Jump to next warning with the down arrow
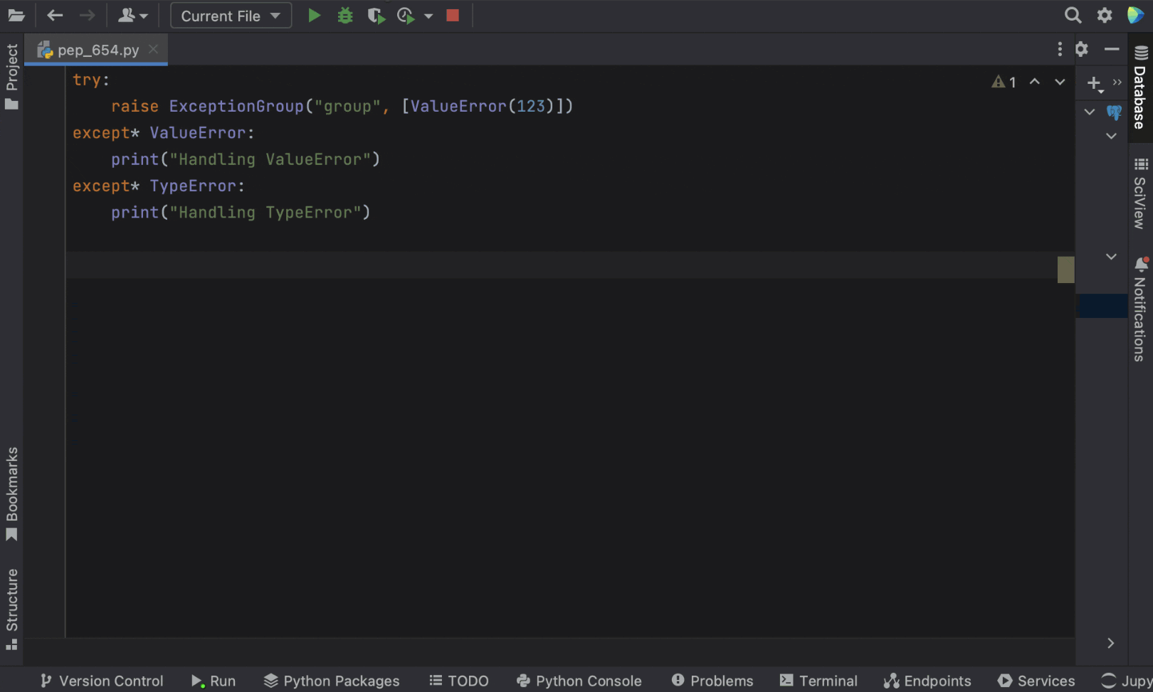The height and width of the screenshot is (692, 1153). click(x=1059, y=82)
